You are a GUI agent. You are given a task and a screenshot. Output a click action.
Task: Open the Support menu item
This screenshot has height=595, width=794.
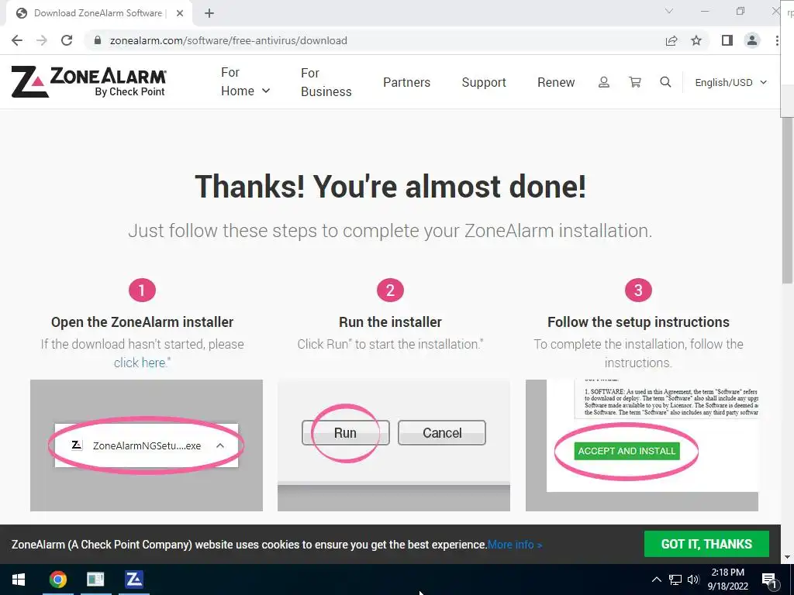[x=484, y=82]
